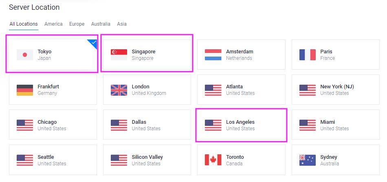The image size is (387, 182).
Task: Click the Singapore flag icon
Action: pos(119,55)
